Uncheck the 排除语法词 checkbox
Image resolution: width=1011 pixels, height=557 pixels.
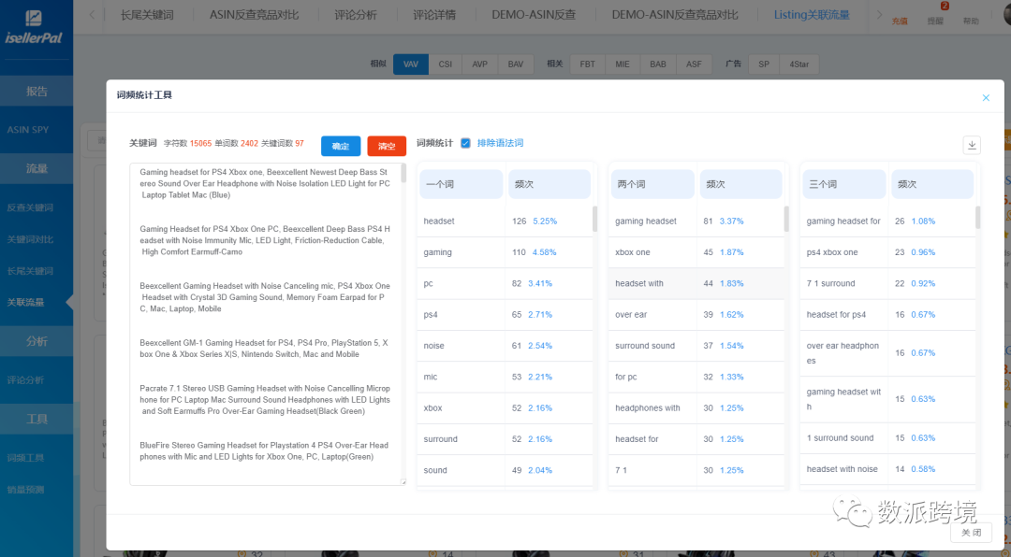tap(466, 143)
